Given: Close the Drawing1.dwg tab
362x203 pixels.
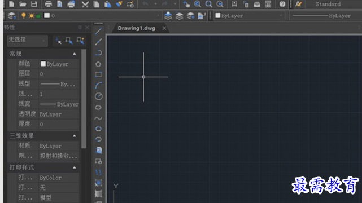Looking at the screenshot, I should (x=164, y=28).
